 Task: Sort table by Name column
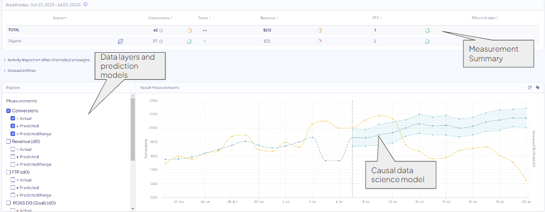60,18
